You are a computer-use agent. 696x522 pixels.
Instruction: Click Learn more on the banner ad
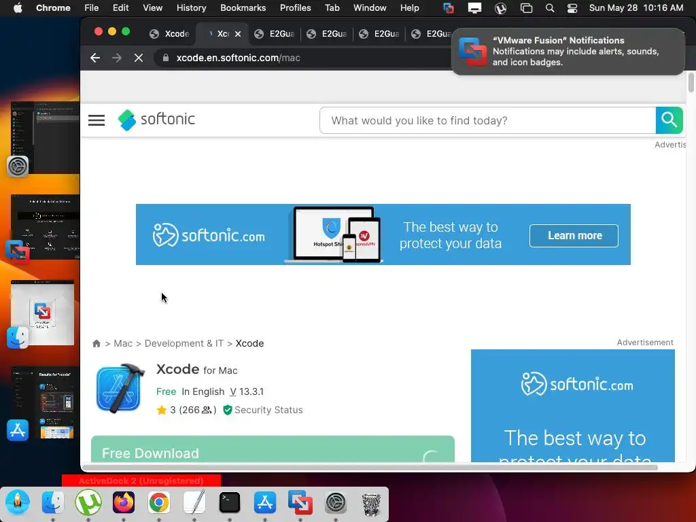click(574, 236)
